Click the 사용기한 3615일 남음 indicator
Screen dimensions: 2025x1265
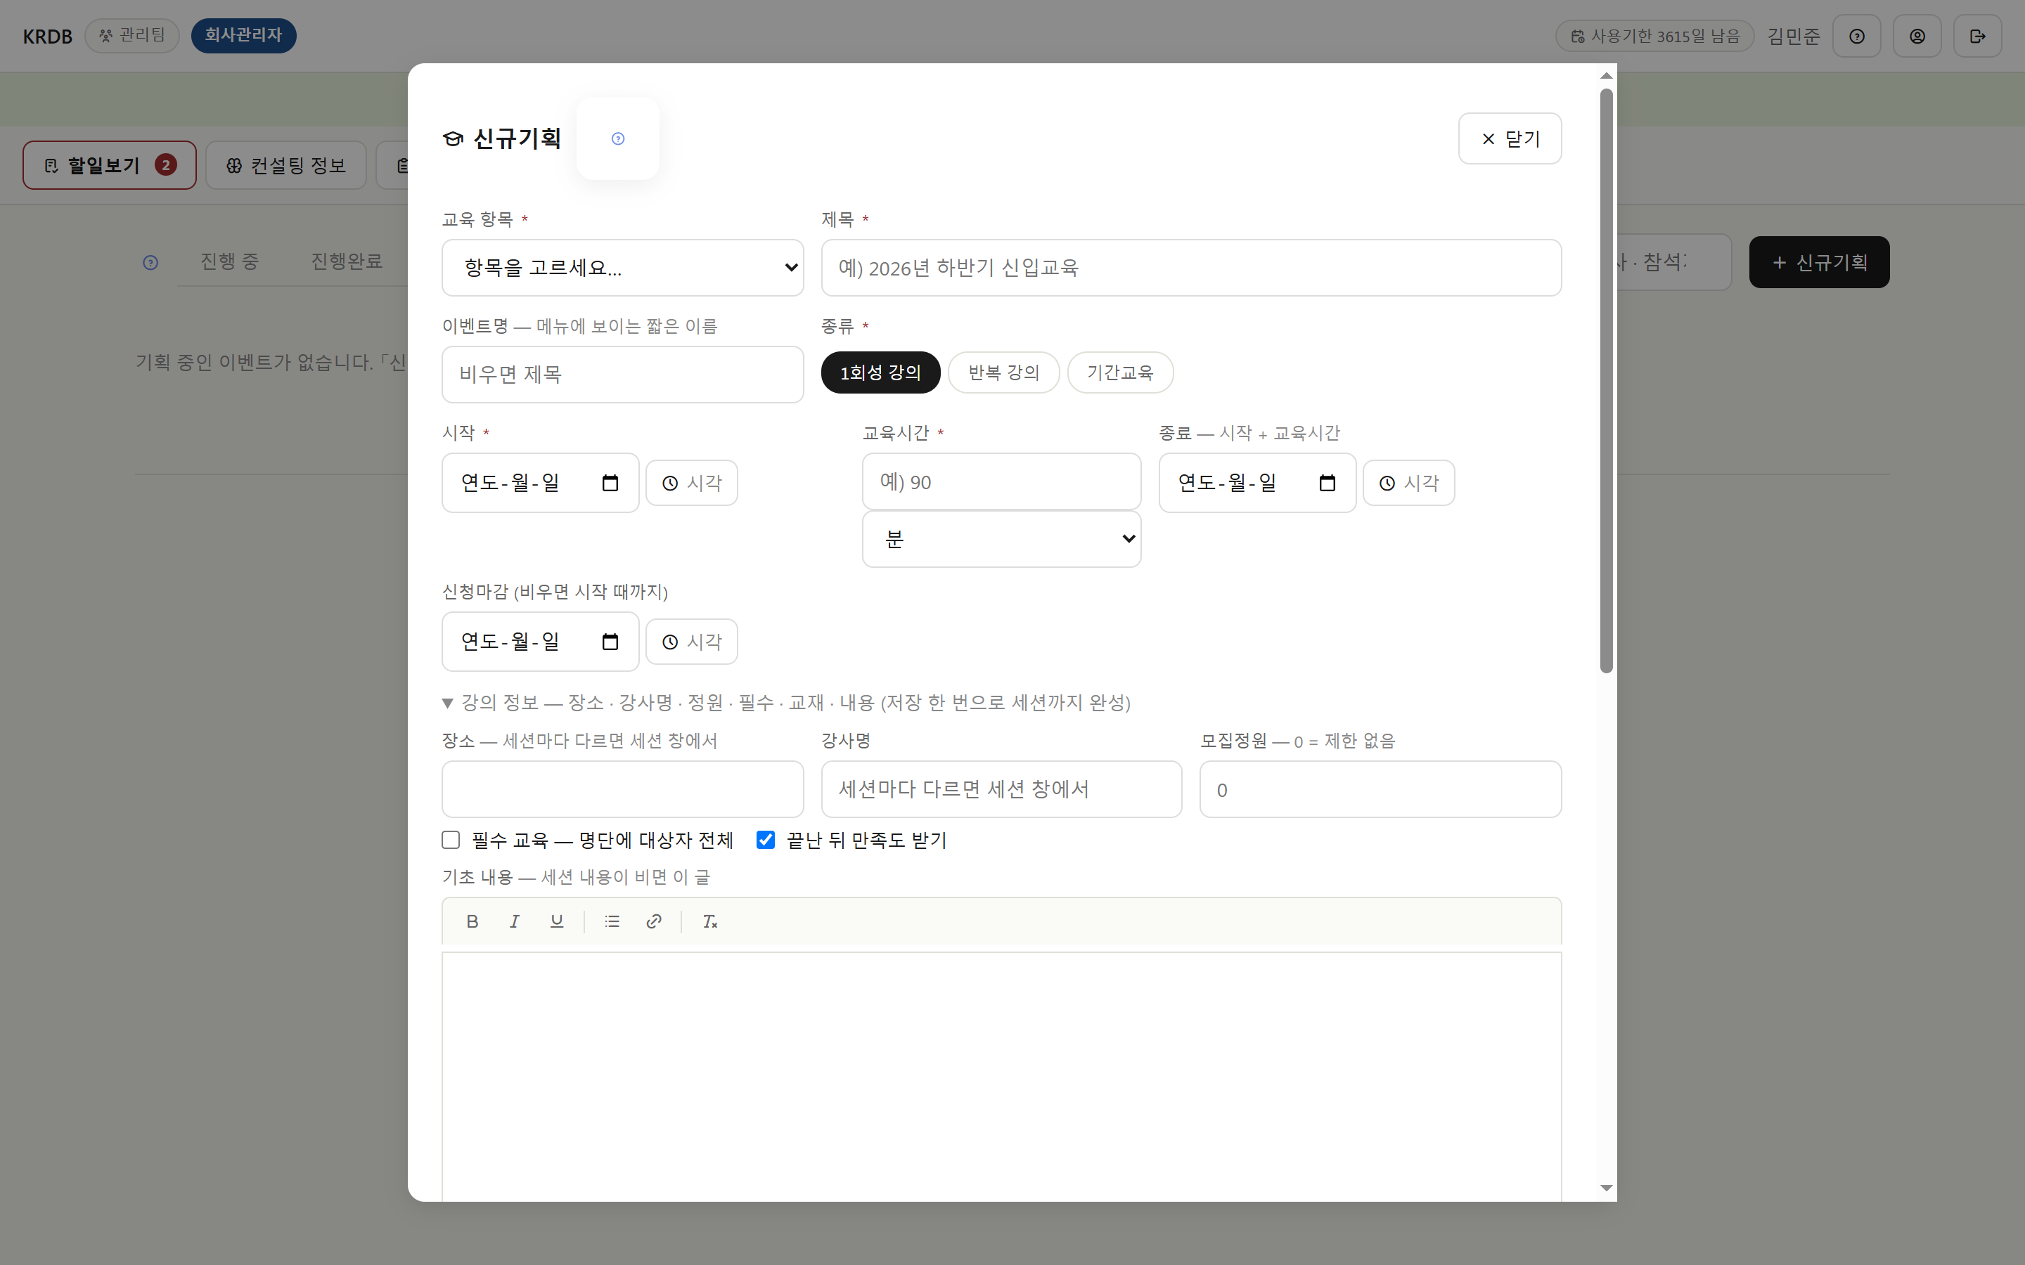1654,36
